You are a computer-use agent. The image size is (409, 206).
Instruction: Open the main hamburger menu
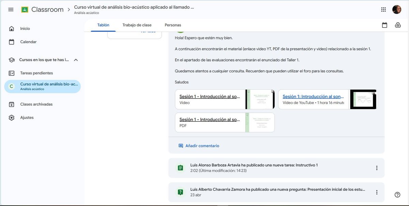click(11, 10)
